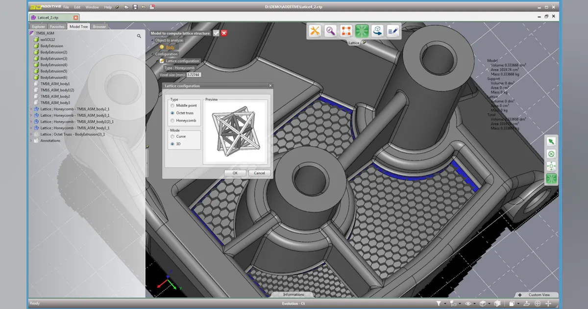Select the Octet truss radio button
Screen dimensions: 588x309
pos(172,113)
